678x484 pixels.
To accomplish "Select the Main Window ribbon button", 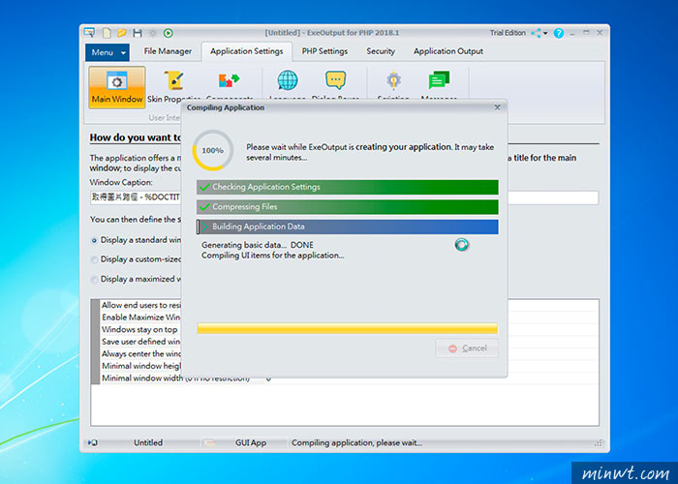I will point(117,87).
